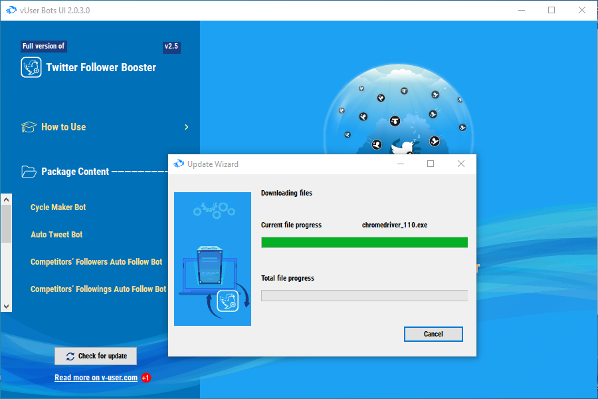This screenshot has height=399, width=598.
Task: Click the package list scrollbar thumb
Action: coord(6,223)
